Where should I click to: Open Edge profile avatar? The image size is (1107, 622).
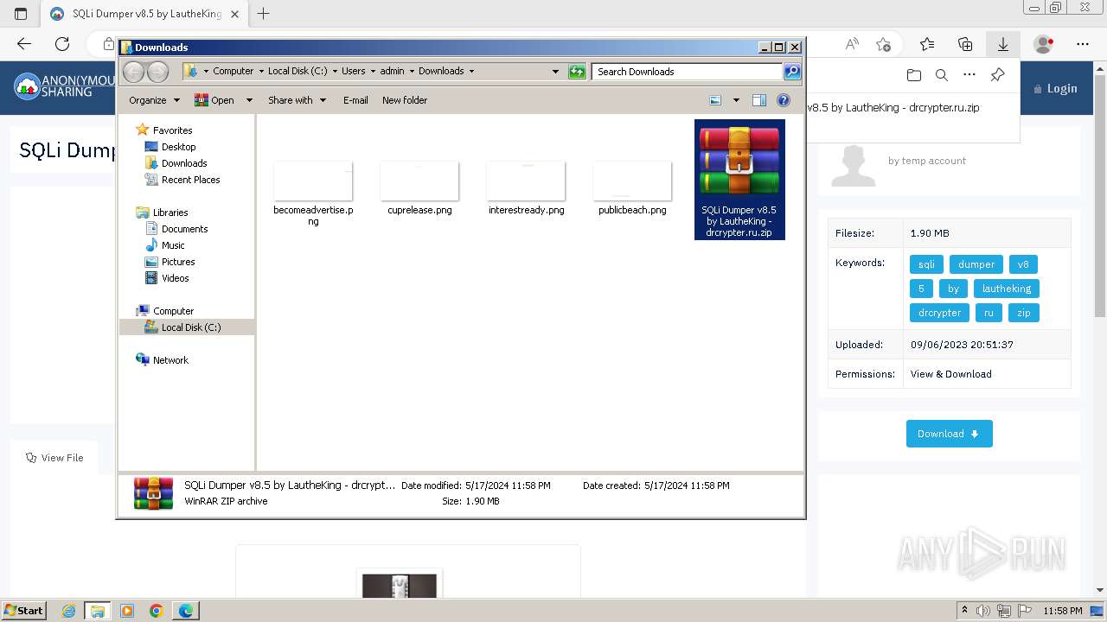[1045, 44]
